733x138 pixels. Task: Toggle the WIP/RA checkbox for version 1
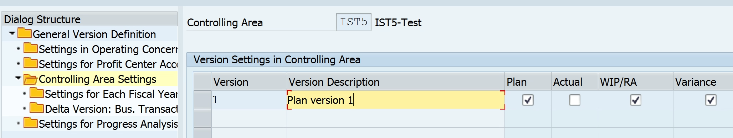pyautogui.click(x=636, y=100)
